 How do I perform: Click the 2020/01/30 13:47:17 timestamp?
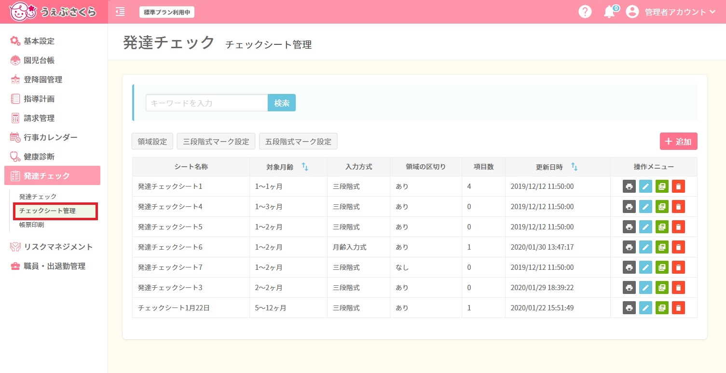tap(542, 247)
